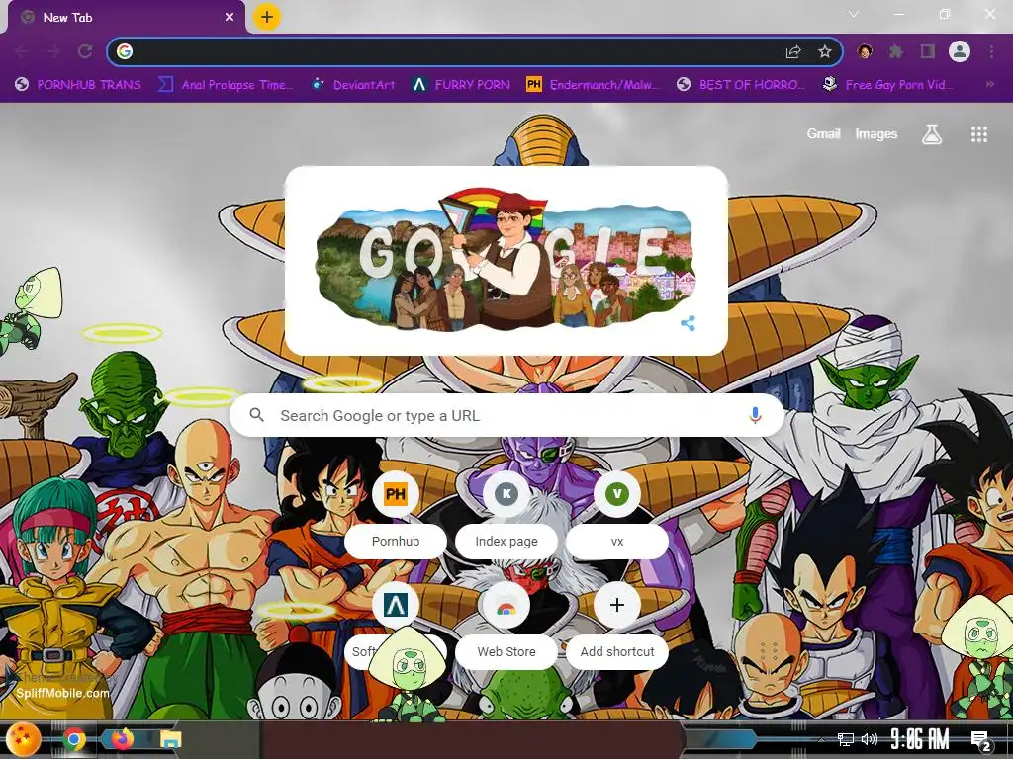Show the hidden bookmarks overflow chevron
This screenshot has width=1013, height=759.
tap(989, 85)
